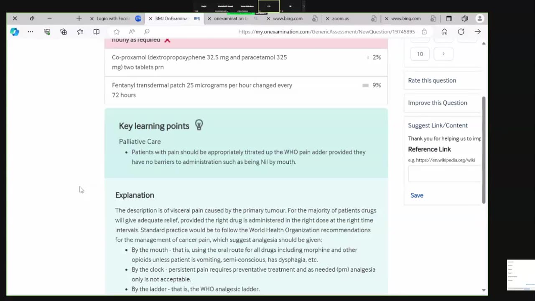535x301 pixels.
Task: Click the arrow navigation button beside Refresh
Action: 478,32
